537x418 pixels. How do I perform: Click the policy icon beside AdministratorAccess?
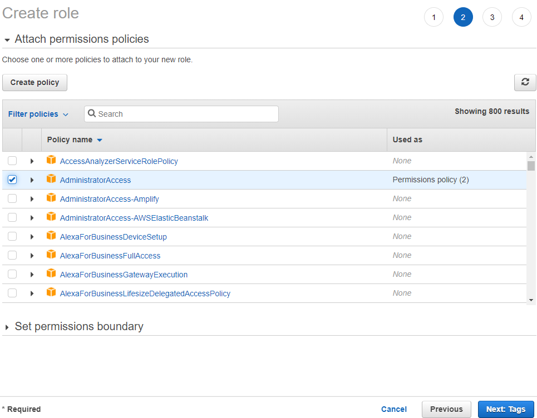pos(51,179)
